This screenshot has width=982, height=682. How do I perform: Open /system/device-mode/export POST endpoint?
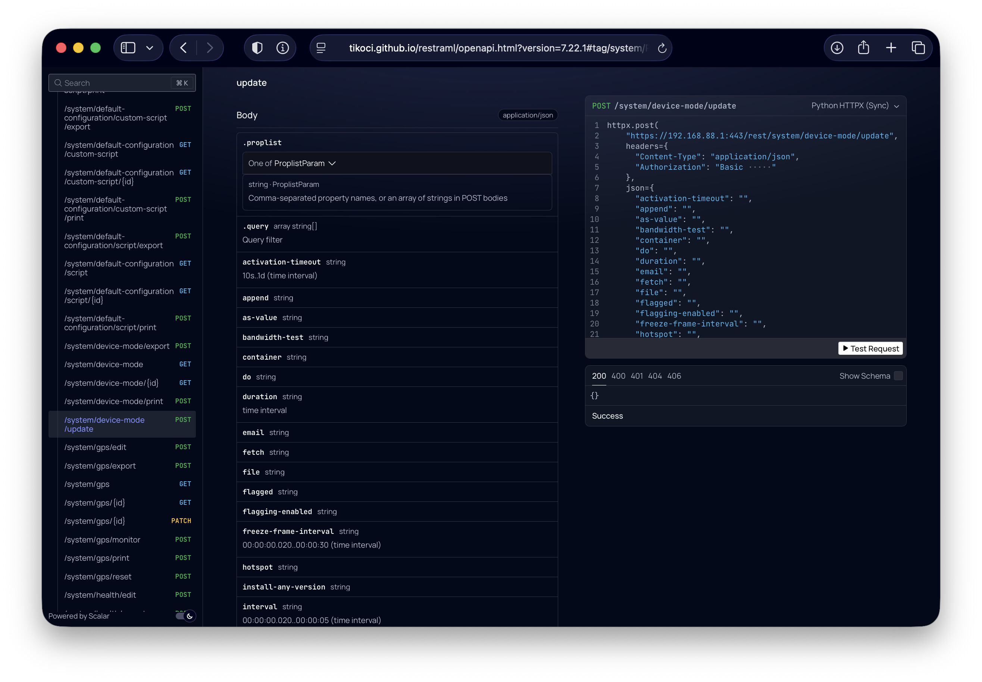[x=122, y=346]
